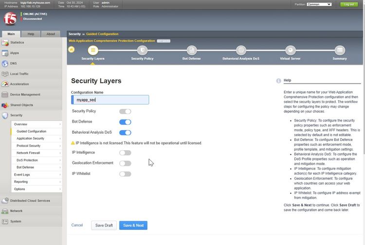Enable the IP Whitelist switch
The height and width of the screenshot is (245, 365).
[125, 174]
